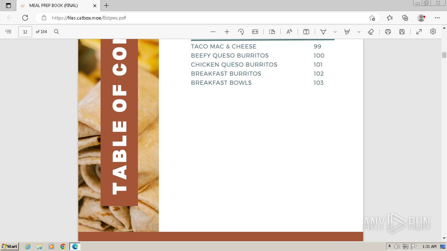Image resolution: width=447 pixels, height=251 pixels.
Task: Select the MEAL PREP BOOK (FINAL) tab
Action: (x=58, y=6)
